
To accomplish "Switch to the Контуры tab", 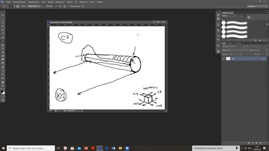I will point(238,43).
